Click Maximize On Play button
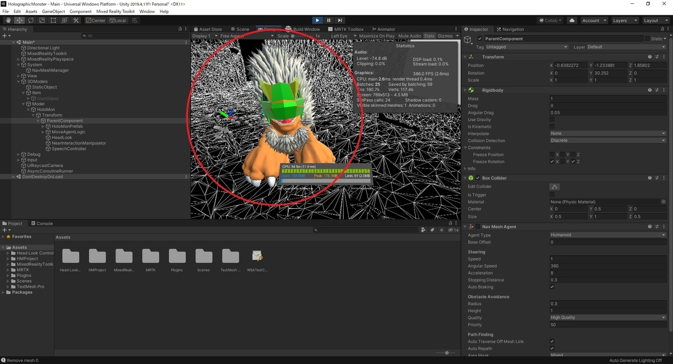 coord(376,36)
